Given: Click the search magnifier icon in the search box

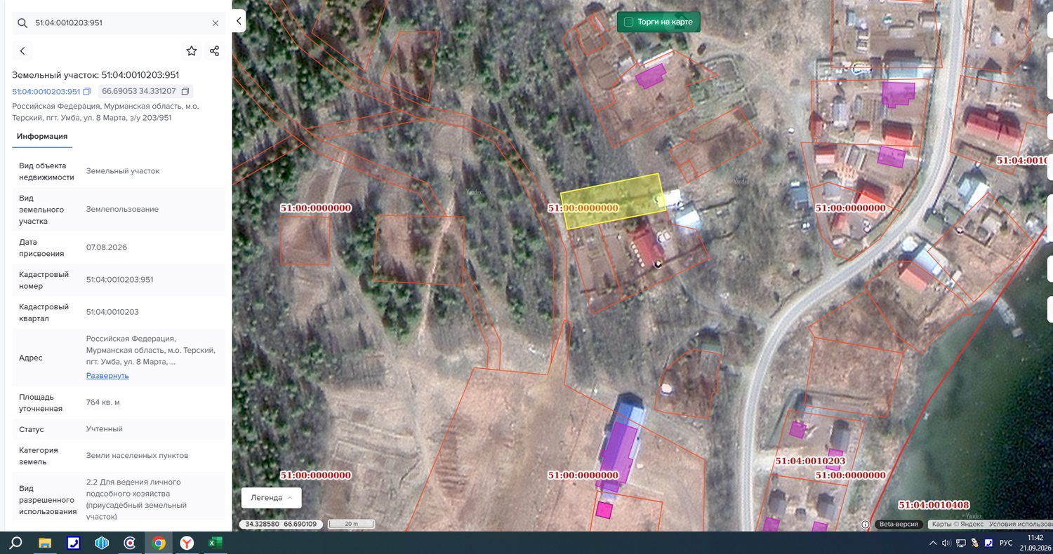Looking at the screenshot, I should (x=22, y=23).
